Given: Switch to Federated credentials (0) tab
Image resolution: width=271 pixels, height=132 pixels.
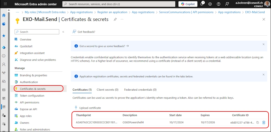Looking at the screenshot, I should pyautogui.click(x=140, y=90).
